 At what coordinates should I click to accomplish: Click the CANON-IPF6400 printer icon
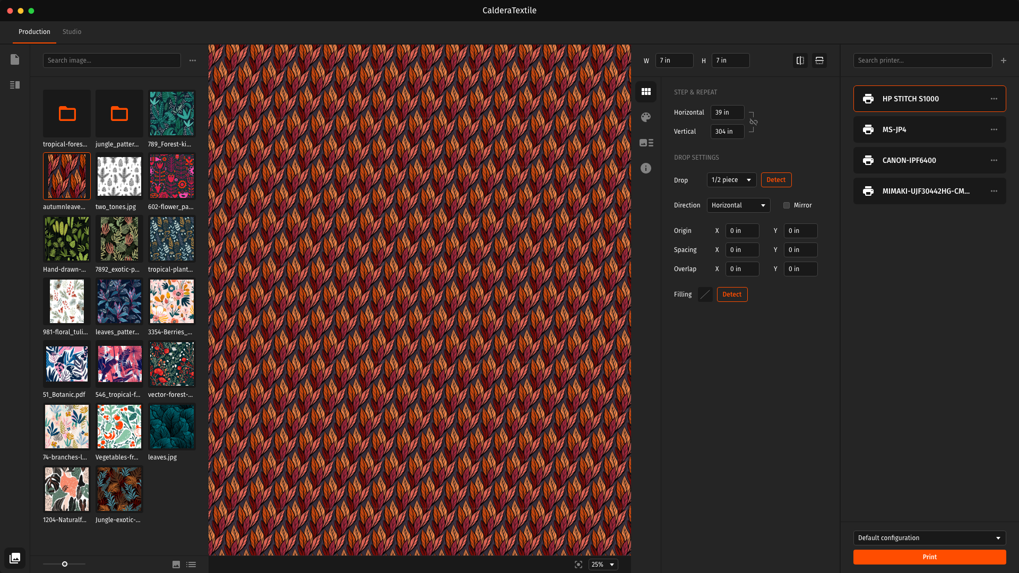(868, 160)
